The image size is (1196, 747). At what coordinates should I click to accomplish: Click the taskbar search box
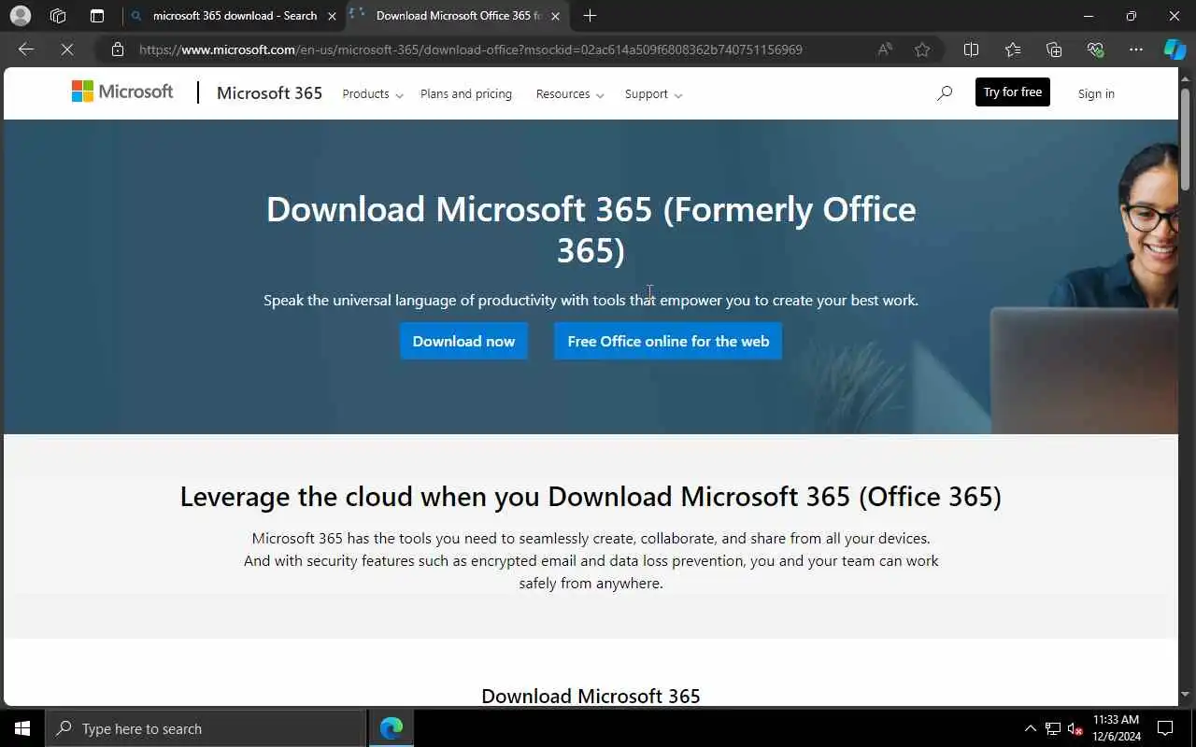point(205,728)
